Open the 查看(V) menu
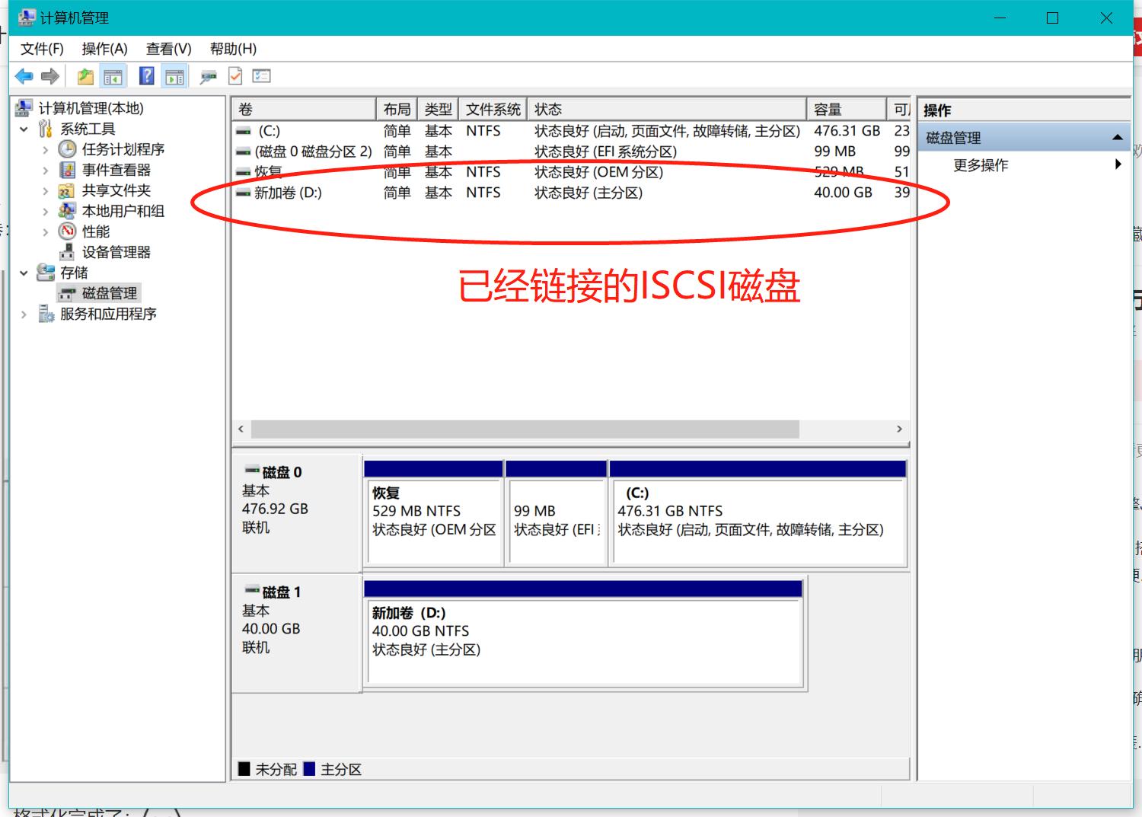 click(x=169, y=49)
